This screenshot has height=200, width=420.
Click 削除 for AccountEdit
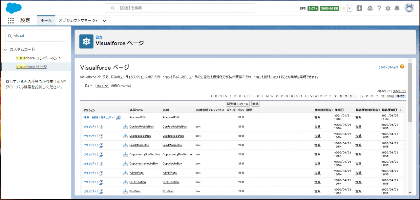[x=95, y=117]
